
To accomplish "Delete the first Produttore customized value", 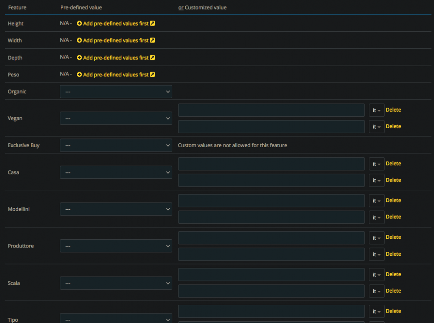I will tap(393, 237).
